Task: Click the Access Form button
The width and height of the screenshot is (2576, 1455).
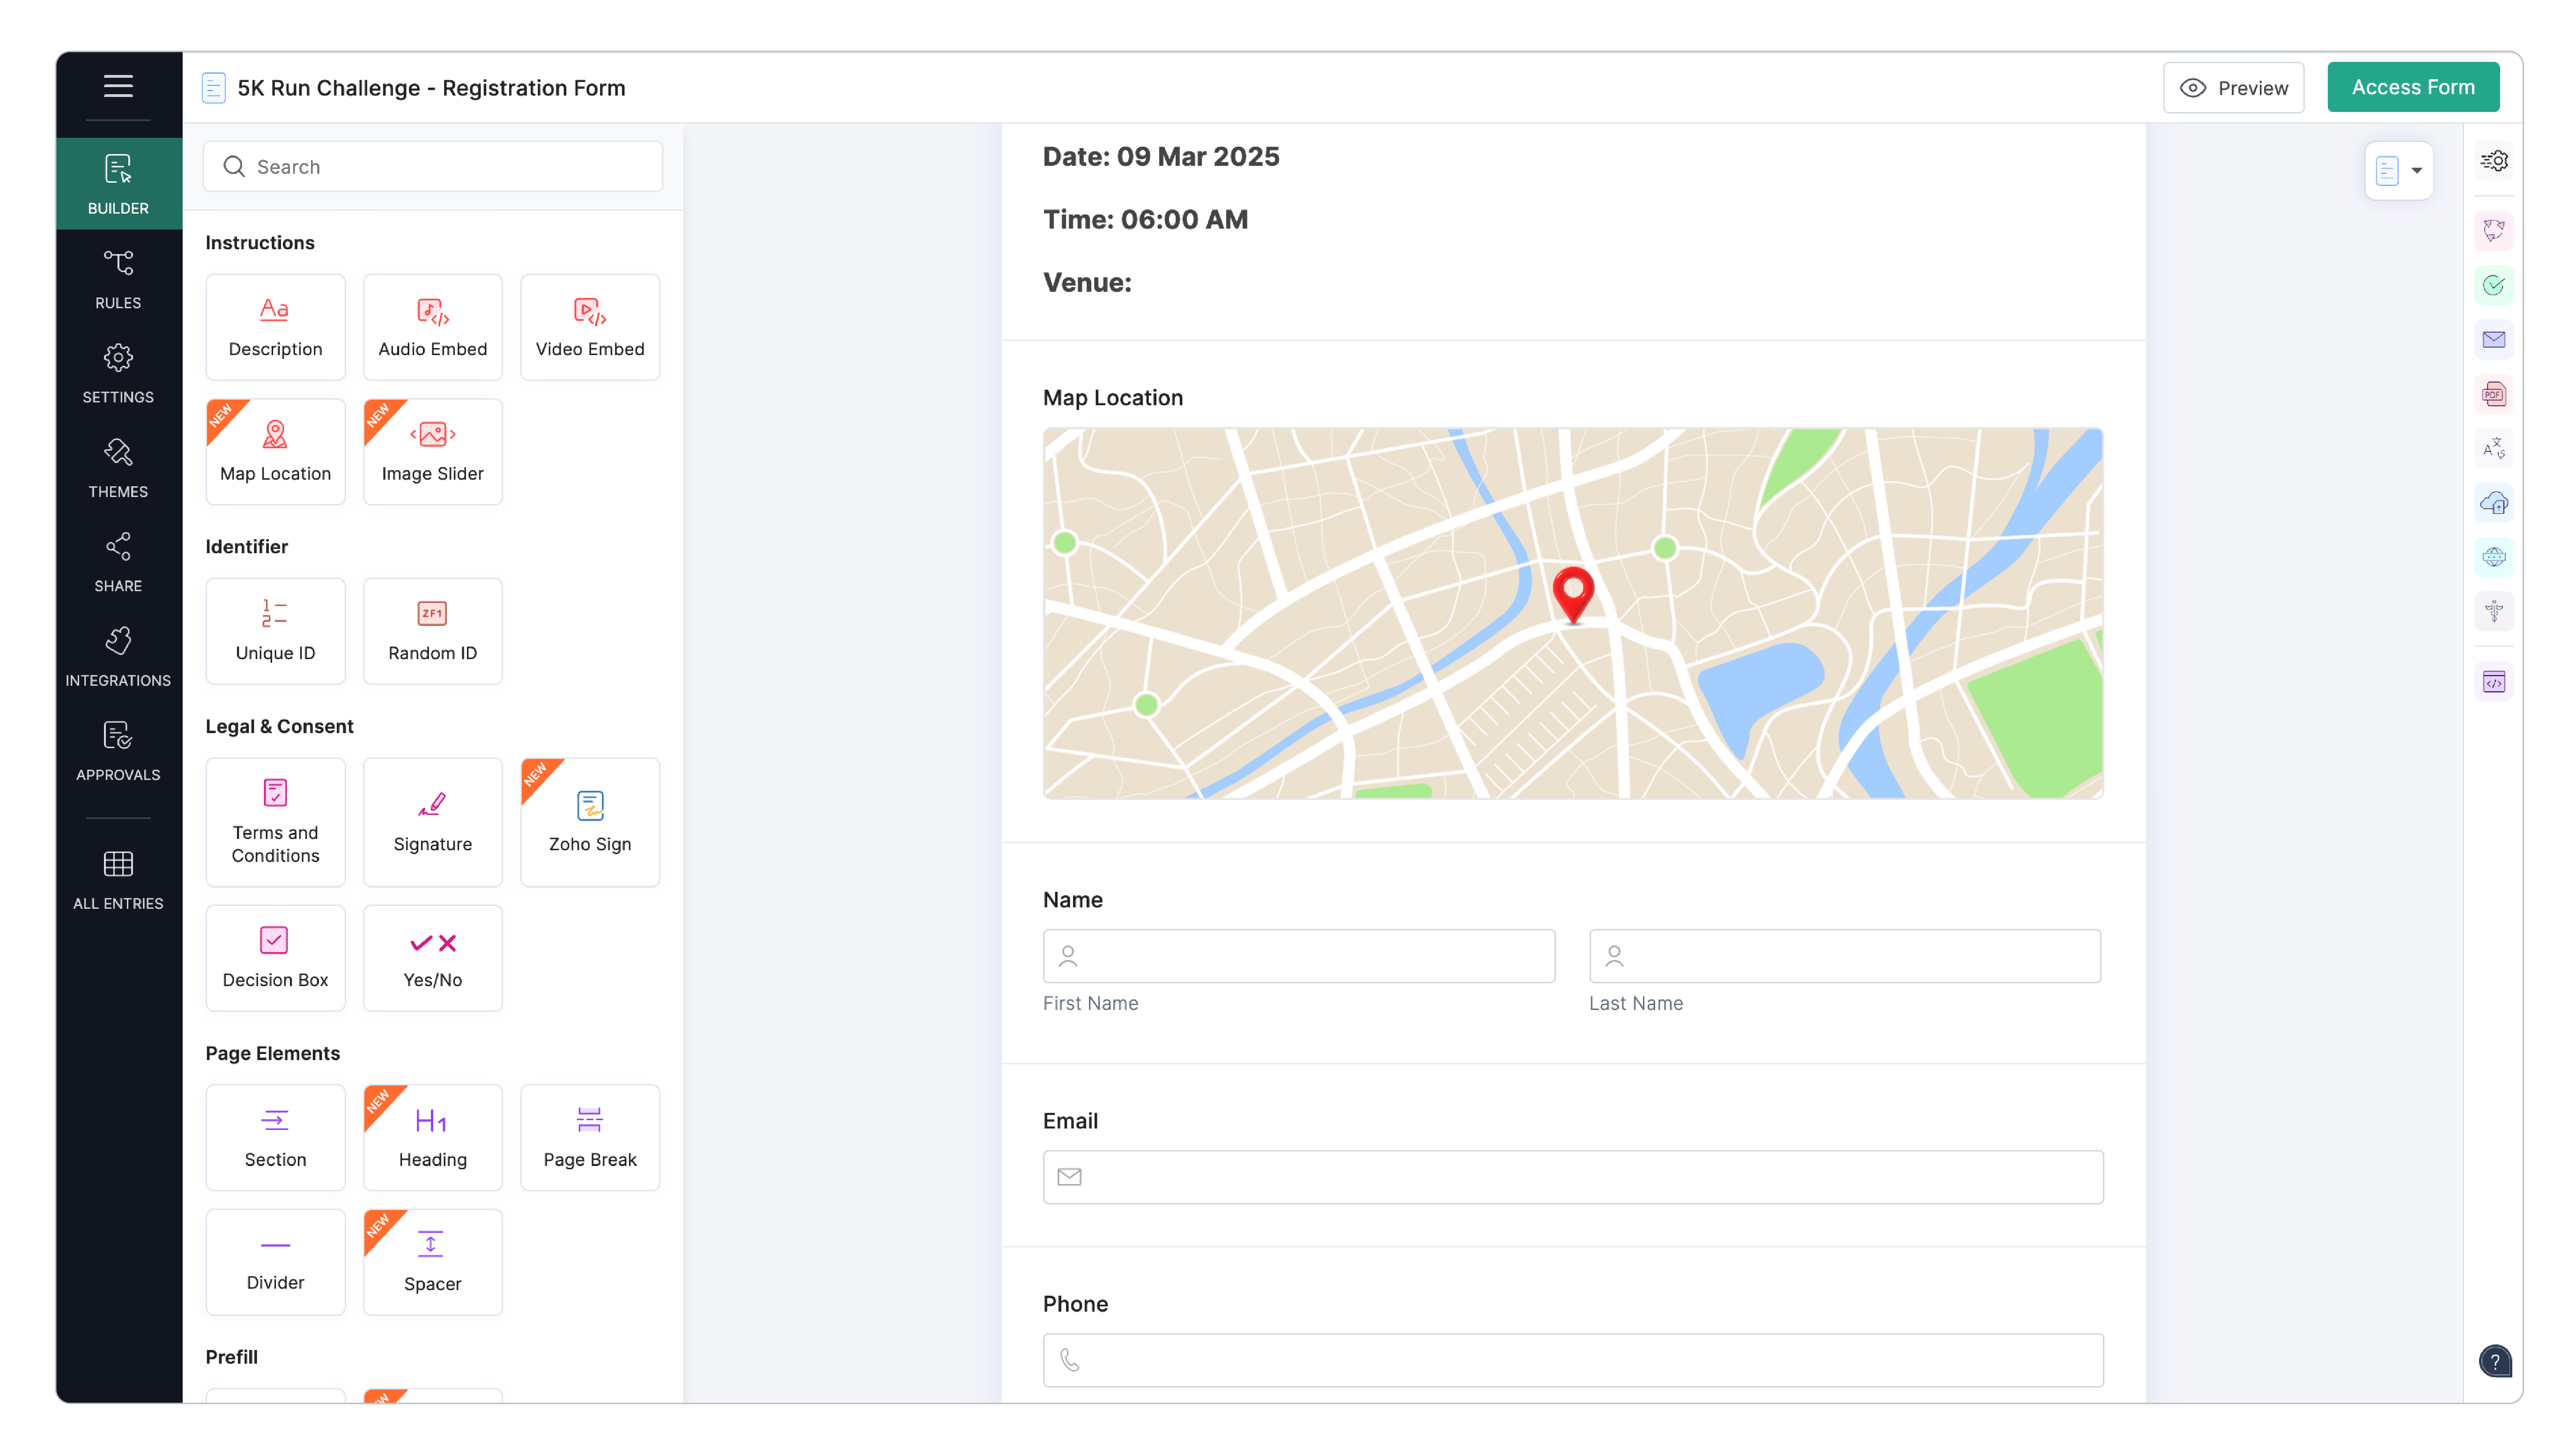Action: (x=2413, y=87)
